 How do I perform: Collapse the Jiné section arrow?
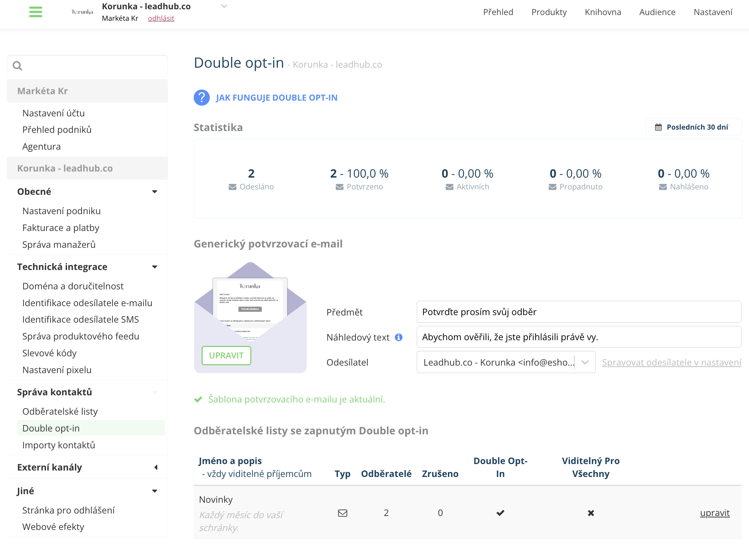point(155,491)
